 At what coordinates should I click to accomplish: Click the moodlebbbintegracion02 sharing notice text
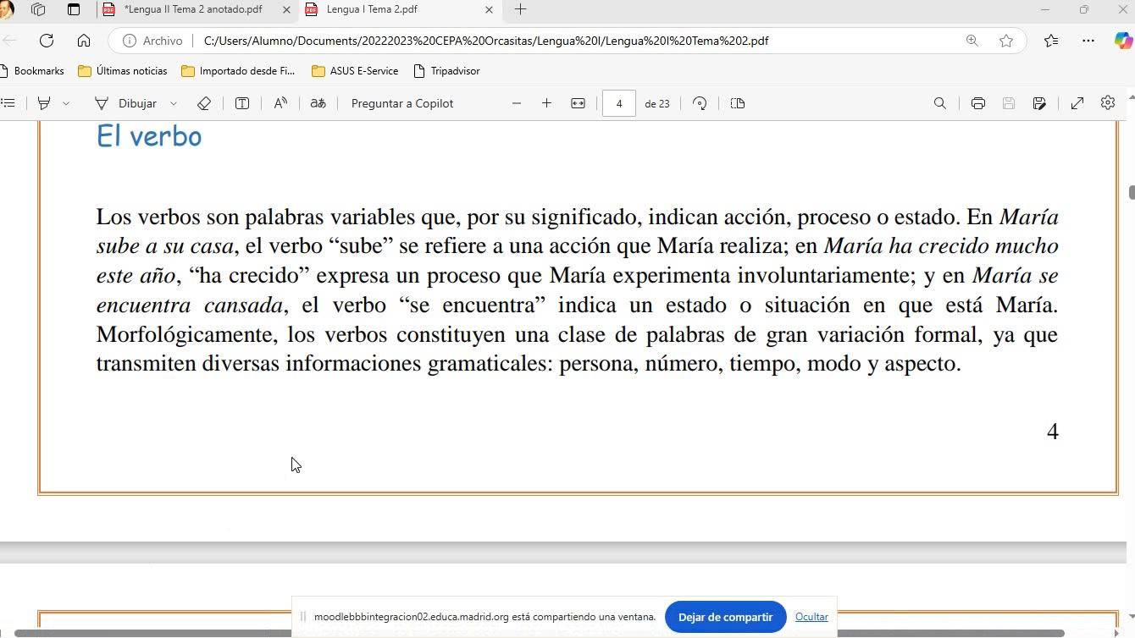click(484, 617)
